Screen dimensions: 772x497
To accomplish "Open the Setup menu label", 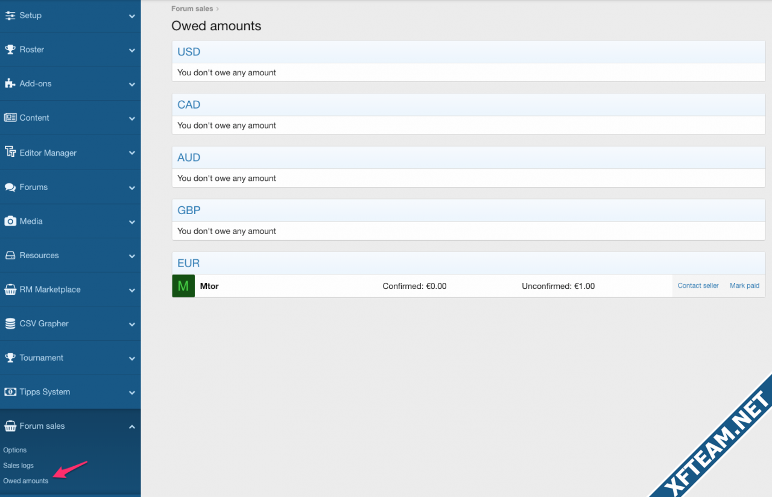I will pyautogui.click(x=31, y=16).
